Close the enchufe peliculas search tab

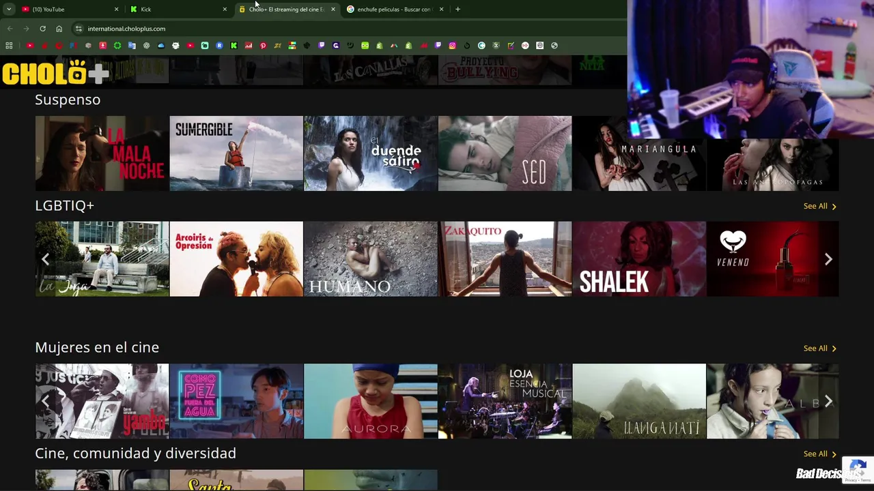point(441,10)
